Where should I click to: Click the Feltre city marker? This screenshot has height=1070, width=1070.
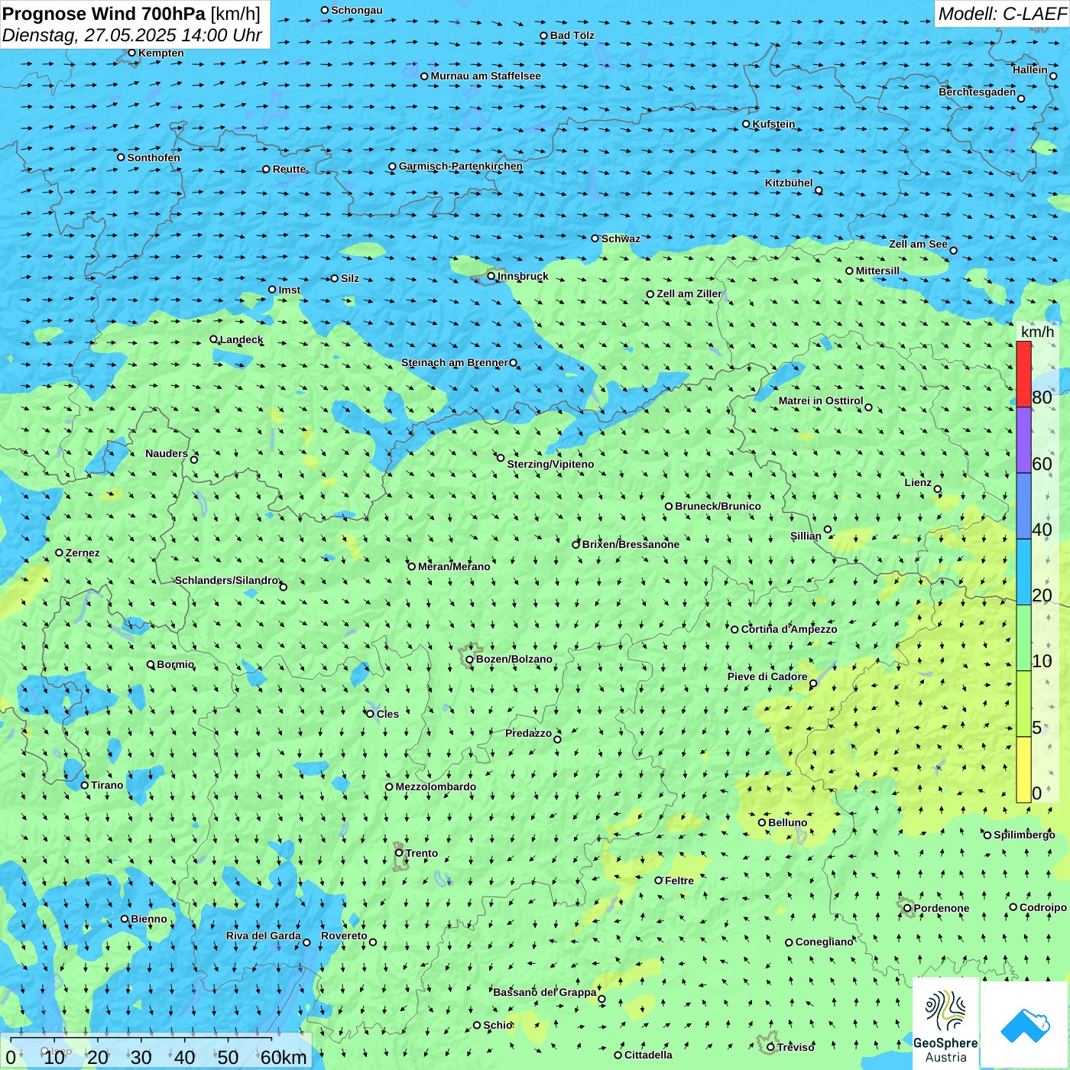659,880
